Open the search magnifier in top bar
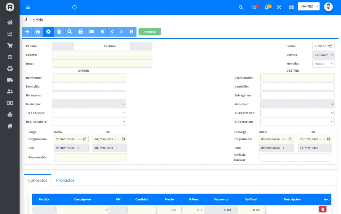 click(241, 7)
